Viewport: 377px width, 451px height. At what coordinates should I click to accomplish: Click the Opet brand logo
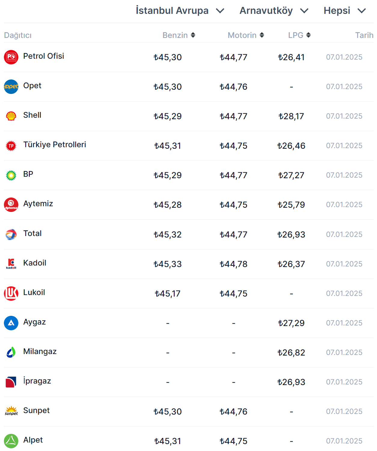(x=11, y=87)
